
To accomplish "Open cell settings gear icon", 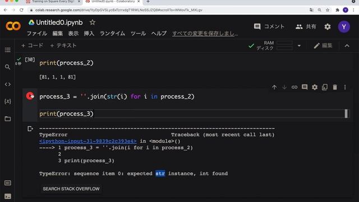I will click(x=315, y=87).
